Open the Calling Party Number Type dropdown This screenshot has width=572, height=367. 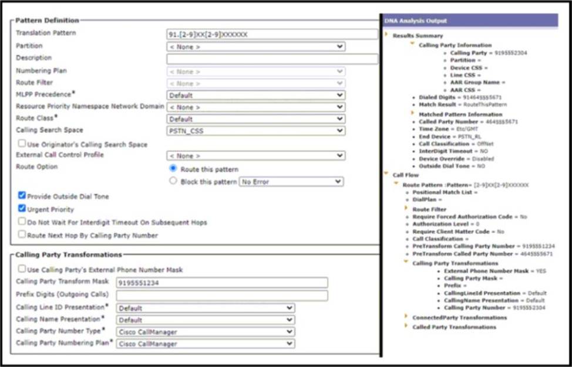click(206, 332)
